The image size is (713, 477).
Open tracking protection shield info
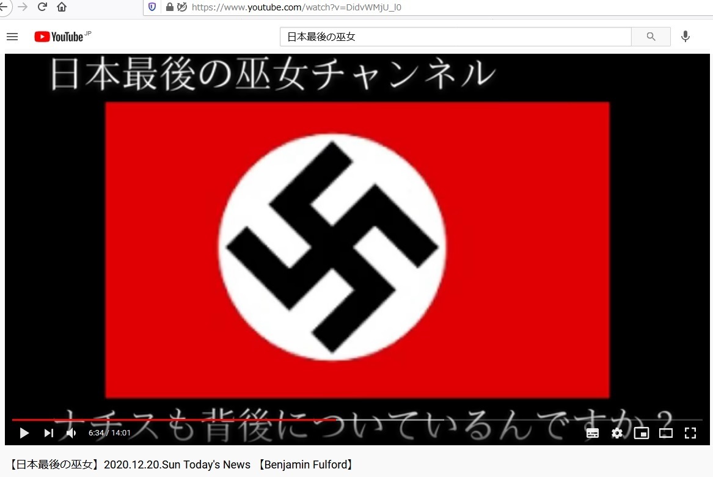[x=152, y=7]
